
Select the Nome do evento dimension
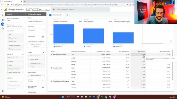click(15, 58)
